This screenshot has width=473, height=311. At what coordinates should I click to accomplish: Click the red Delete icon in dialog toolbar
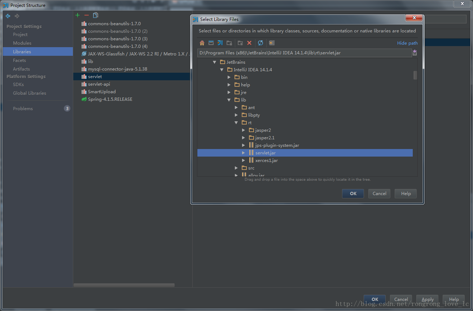pos(249,43)
